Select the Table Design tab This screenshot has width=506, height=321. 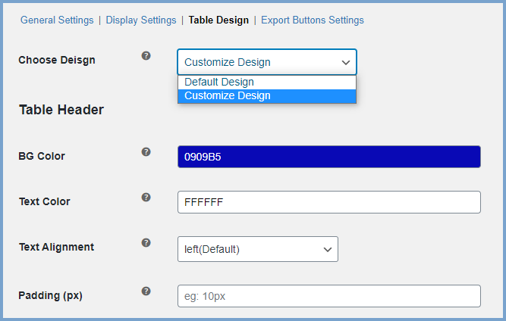(218, 20)
